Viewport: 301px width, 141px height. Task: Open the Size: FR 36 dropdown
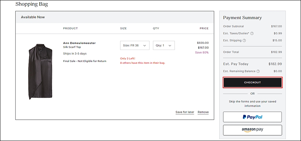135,45
